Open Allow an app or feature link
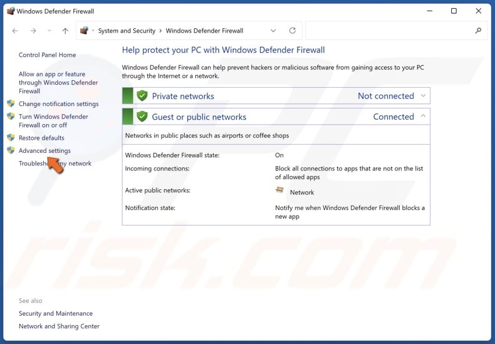The width and height of the screenshot is (495, 344). (x=58, y=82)
